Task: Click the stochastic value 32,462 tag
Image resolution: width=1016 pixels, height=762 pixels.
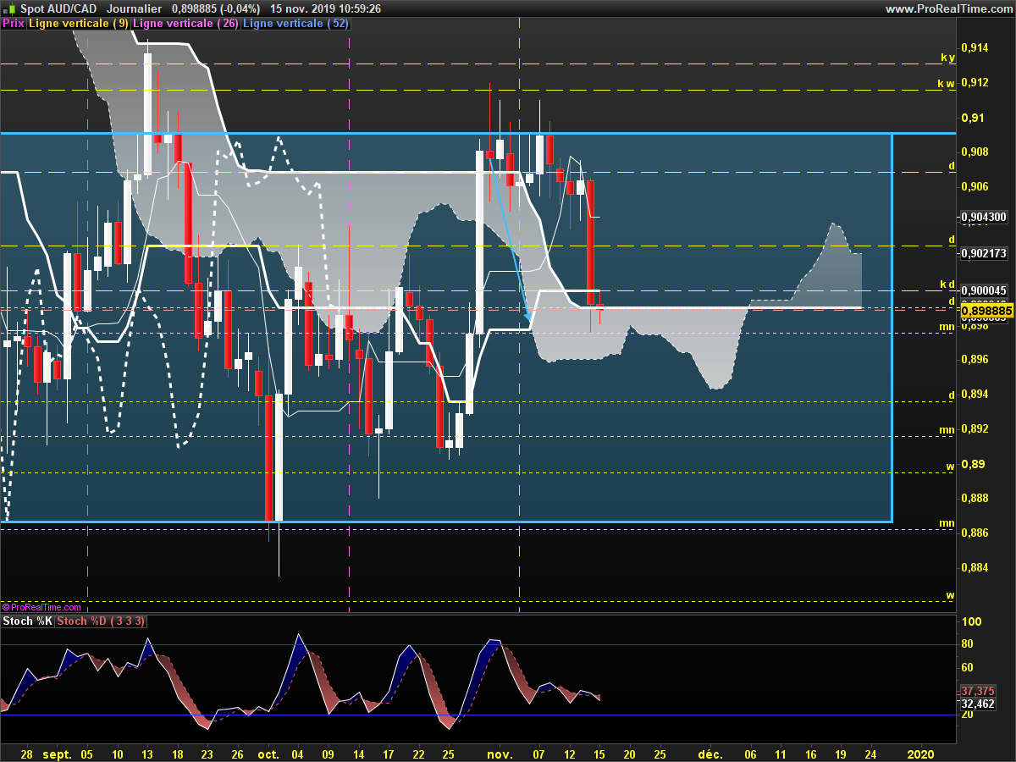Action: [978, 704]
